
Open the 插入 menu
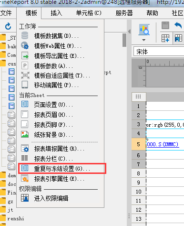(56, 13)
